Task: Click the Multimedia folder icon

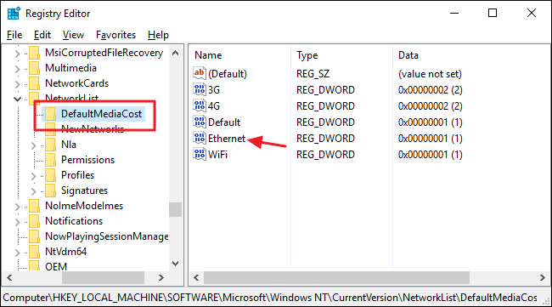Action: point(34,68)
